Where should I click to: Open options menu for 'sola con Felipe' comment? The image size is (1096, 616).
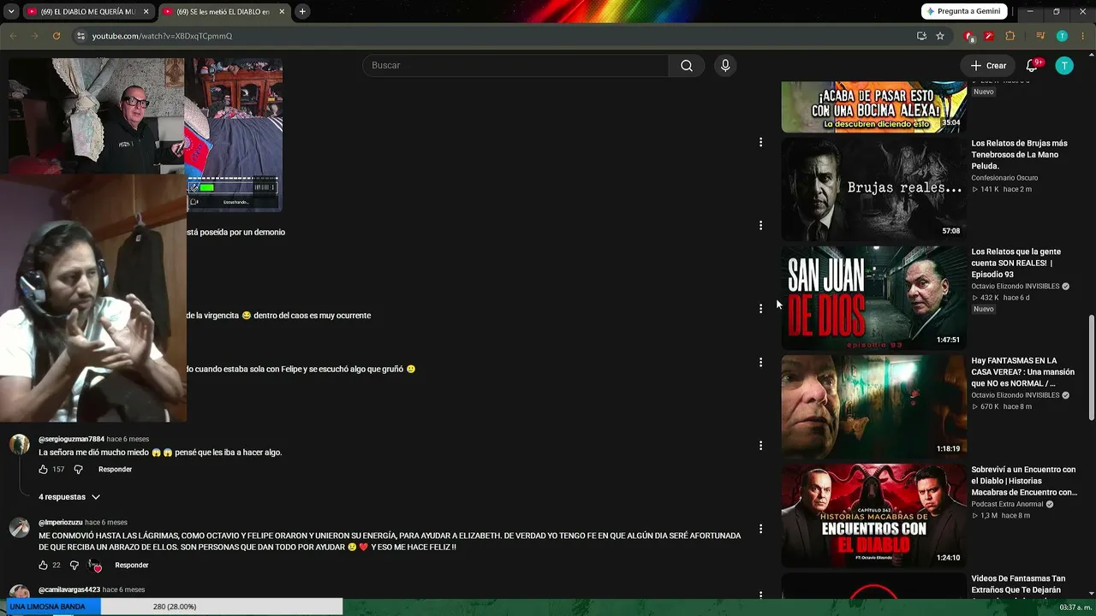tap(760, 363)
